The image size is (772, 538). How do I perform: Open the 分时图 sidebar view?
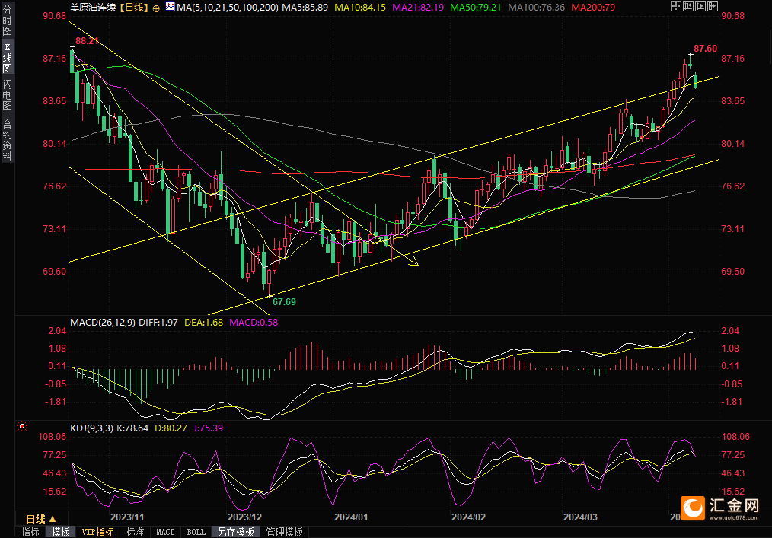pos(7,21)
